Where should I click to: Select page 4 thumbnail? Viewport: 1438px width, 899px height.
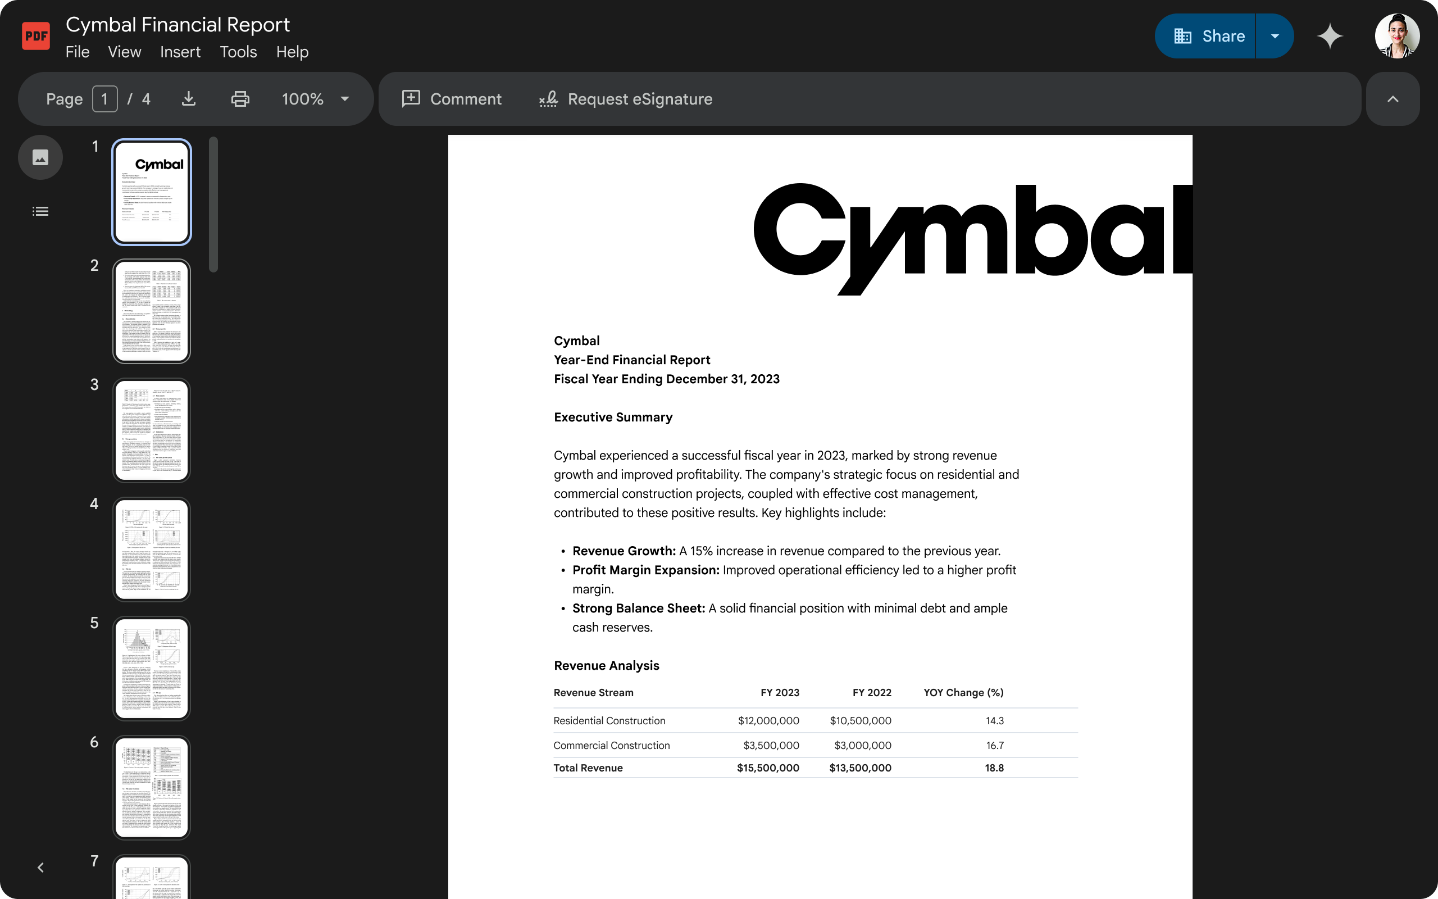point(151,549)
